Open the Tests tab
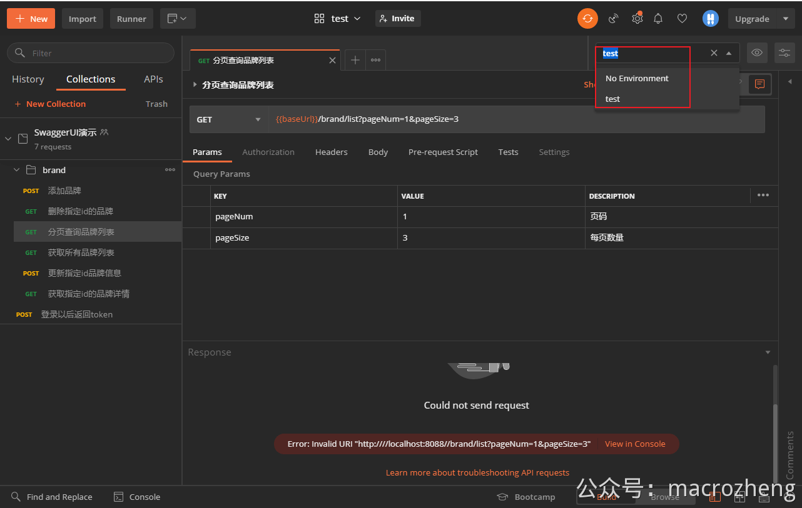The image size is (802, 508). (x=508, y=152)
